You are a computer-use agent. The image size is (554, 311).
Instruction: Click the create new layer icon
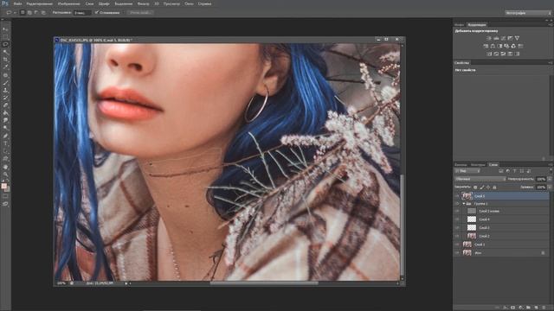click(x=536, y=308)
